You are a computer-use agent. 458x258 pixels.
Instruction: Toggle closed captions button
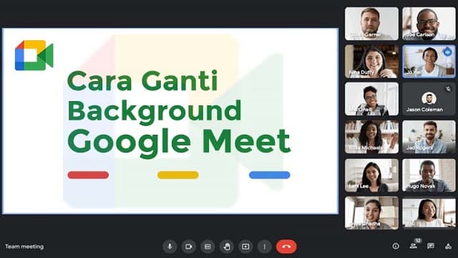pyautogui.click(x=208, y=247)
